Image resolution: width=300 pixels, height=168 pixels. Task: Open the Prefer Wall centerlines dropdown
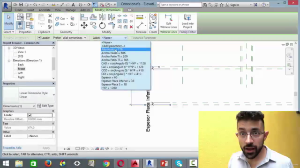pyautogui.click(x=74, y=38)
